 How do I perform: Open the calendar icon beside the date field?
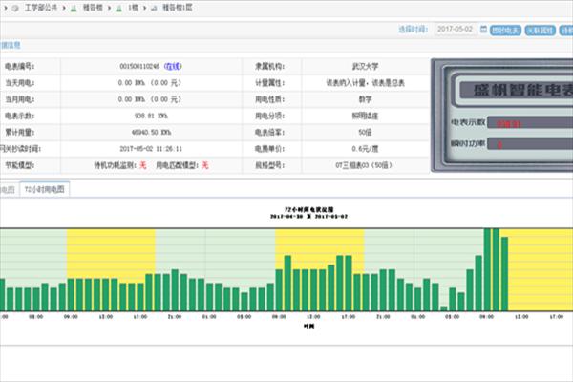(483, 30)
